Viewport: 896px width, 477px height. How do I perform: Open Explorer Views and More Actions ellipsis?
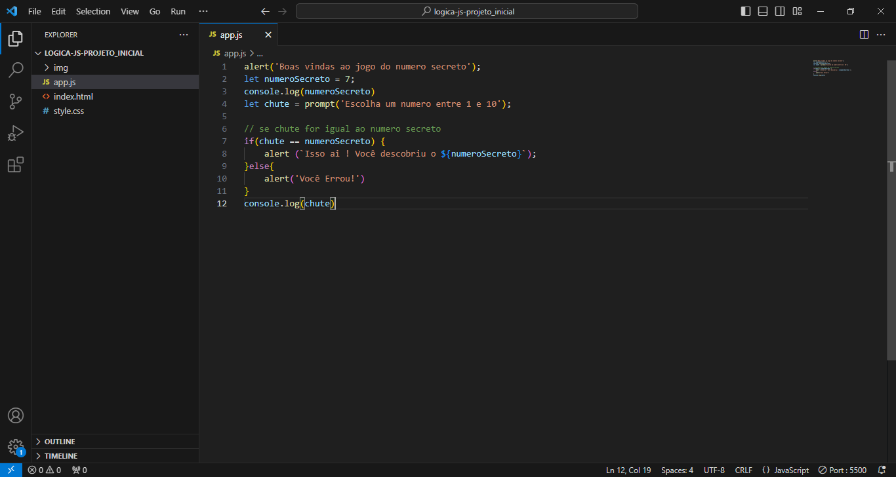pyautogui.click(x=183, y=35)
